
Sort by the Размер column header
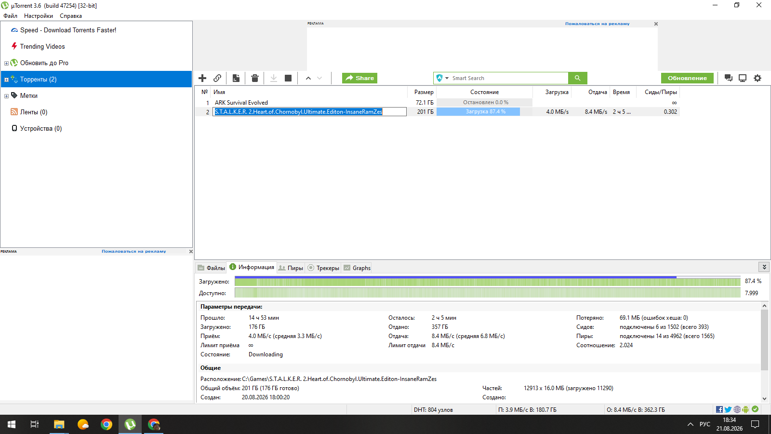[423, 92]
